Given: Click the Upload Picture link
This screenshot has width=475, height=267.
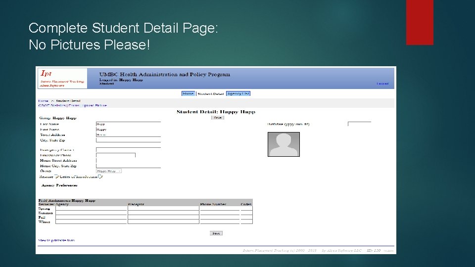Looking at the screenshot, I should click(95, 105).
